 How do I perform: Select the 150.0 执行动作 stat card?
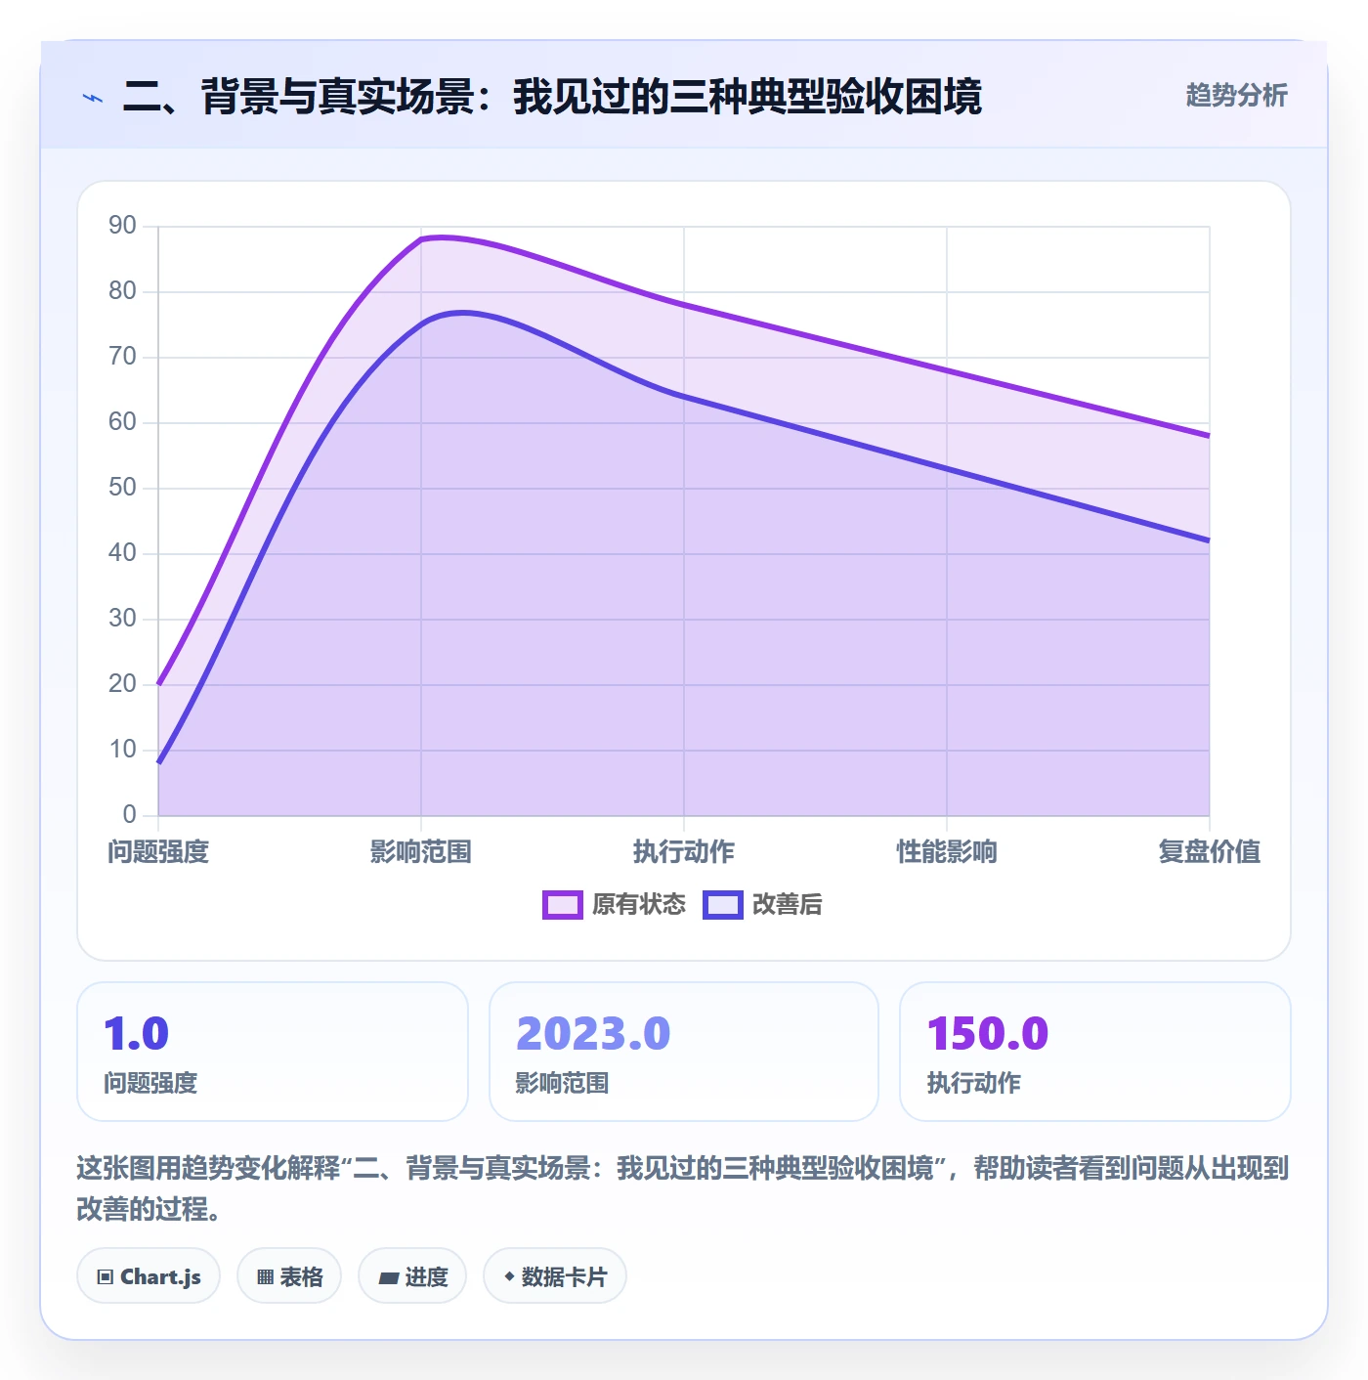(1095, 1052)
